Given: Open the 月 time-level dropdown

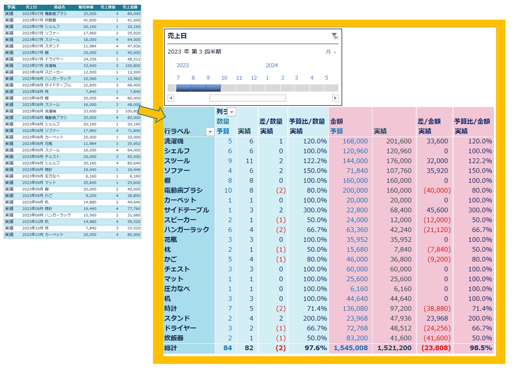Looking at the screenshot, I should point(331,52).
